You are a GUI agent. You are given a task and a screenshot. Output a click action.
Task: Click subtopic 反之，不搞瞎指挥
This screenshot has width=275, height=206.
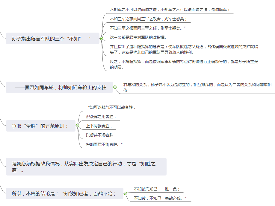click(x=184, y=64)
